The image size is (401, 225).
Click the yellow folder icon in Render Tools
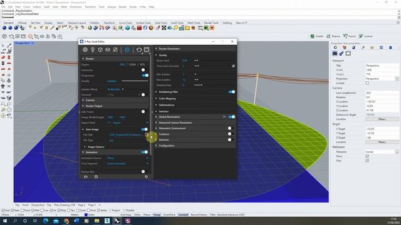(187, 27)
